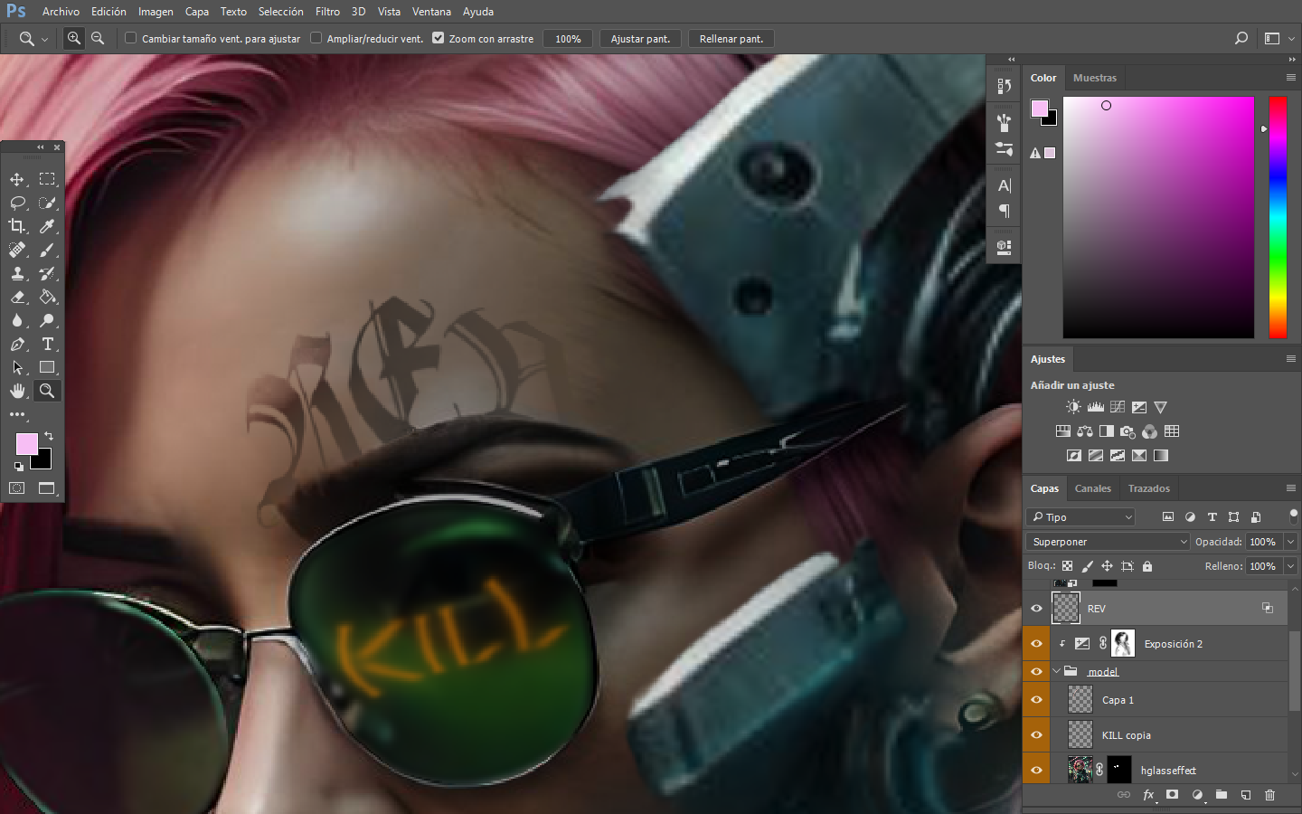Add a Curves adjustment
The width and height of the screenshot is (1302, 814).
1118,407
